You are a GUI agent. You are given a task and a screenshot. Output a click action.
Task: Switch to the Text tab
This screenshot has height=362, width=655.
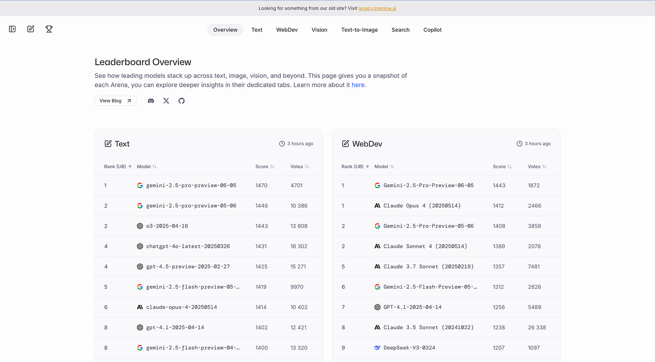(257, 30)
